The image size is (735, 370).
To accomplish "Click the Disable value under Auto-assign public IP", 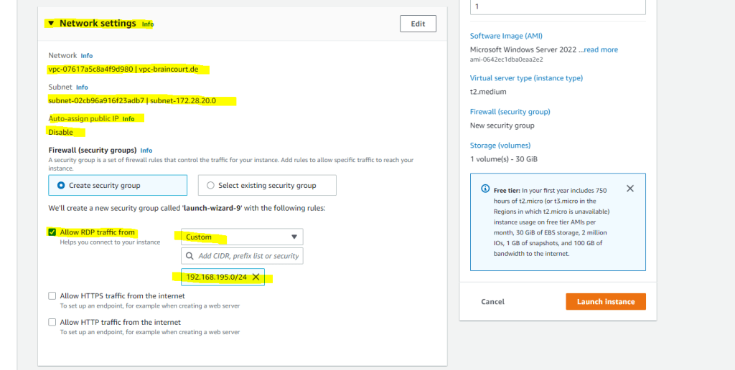I will [x=61, y=133].
